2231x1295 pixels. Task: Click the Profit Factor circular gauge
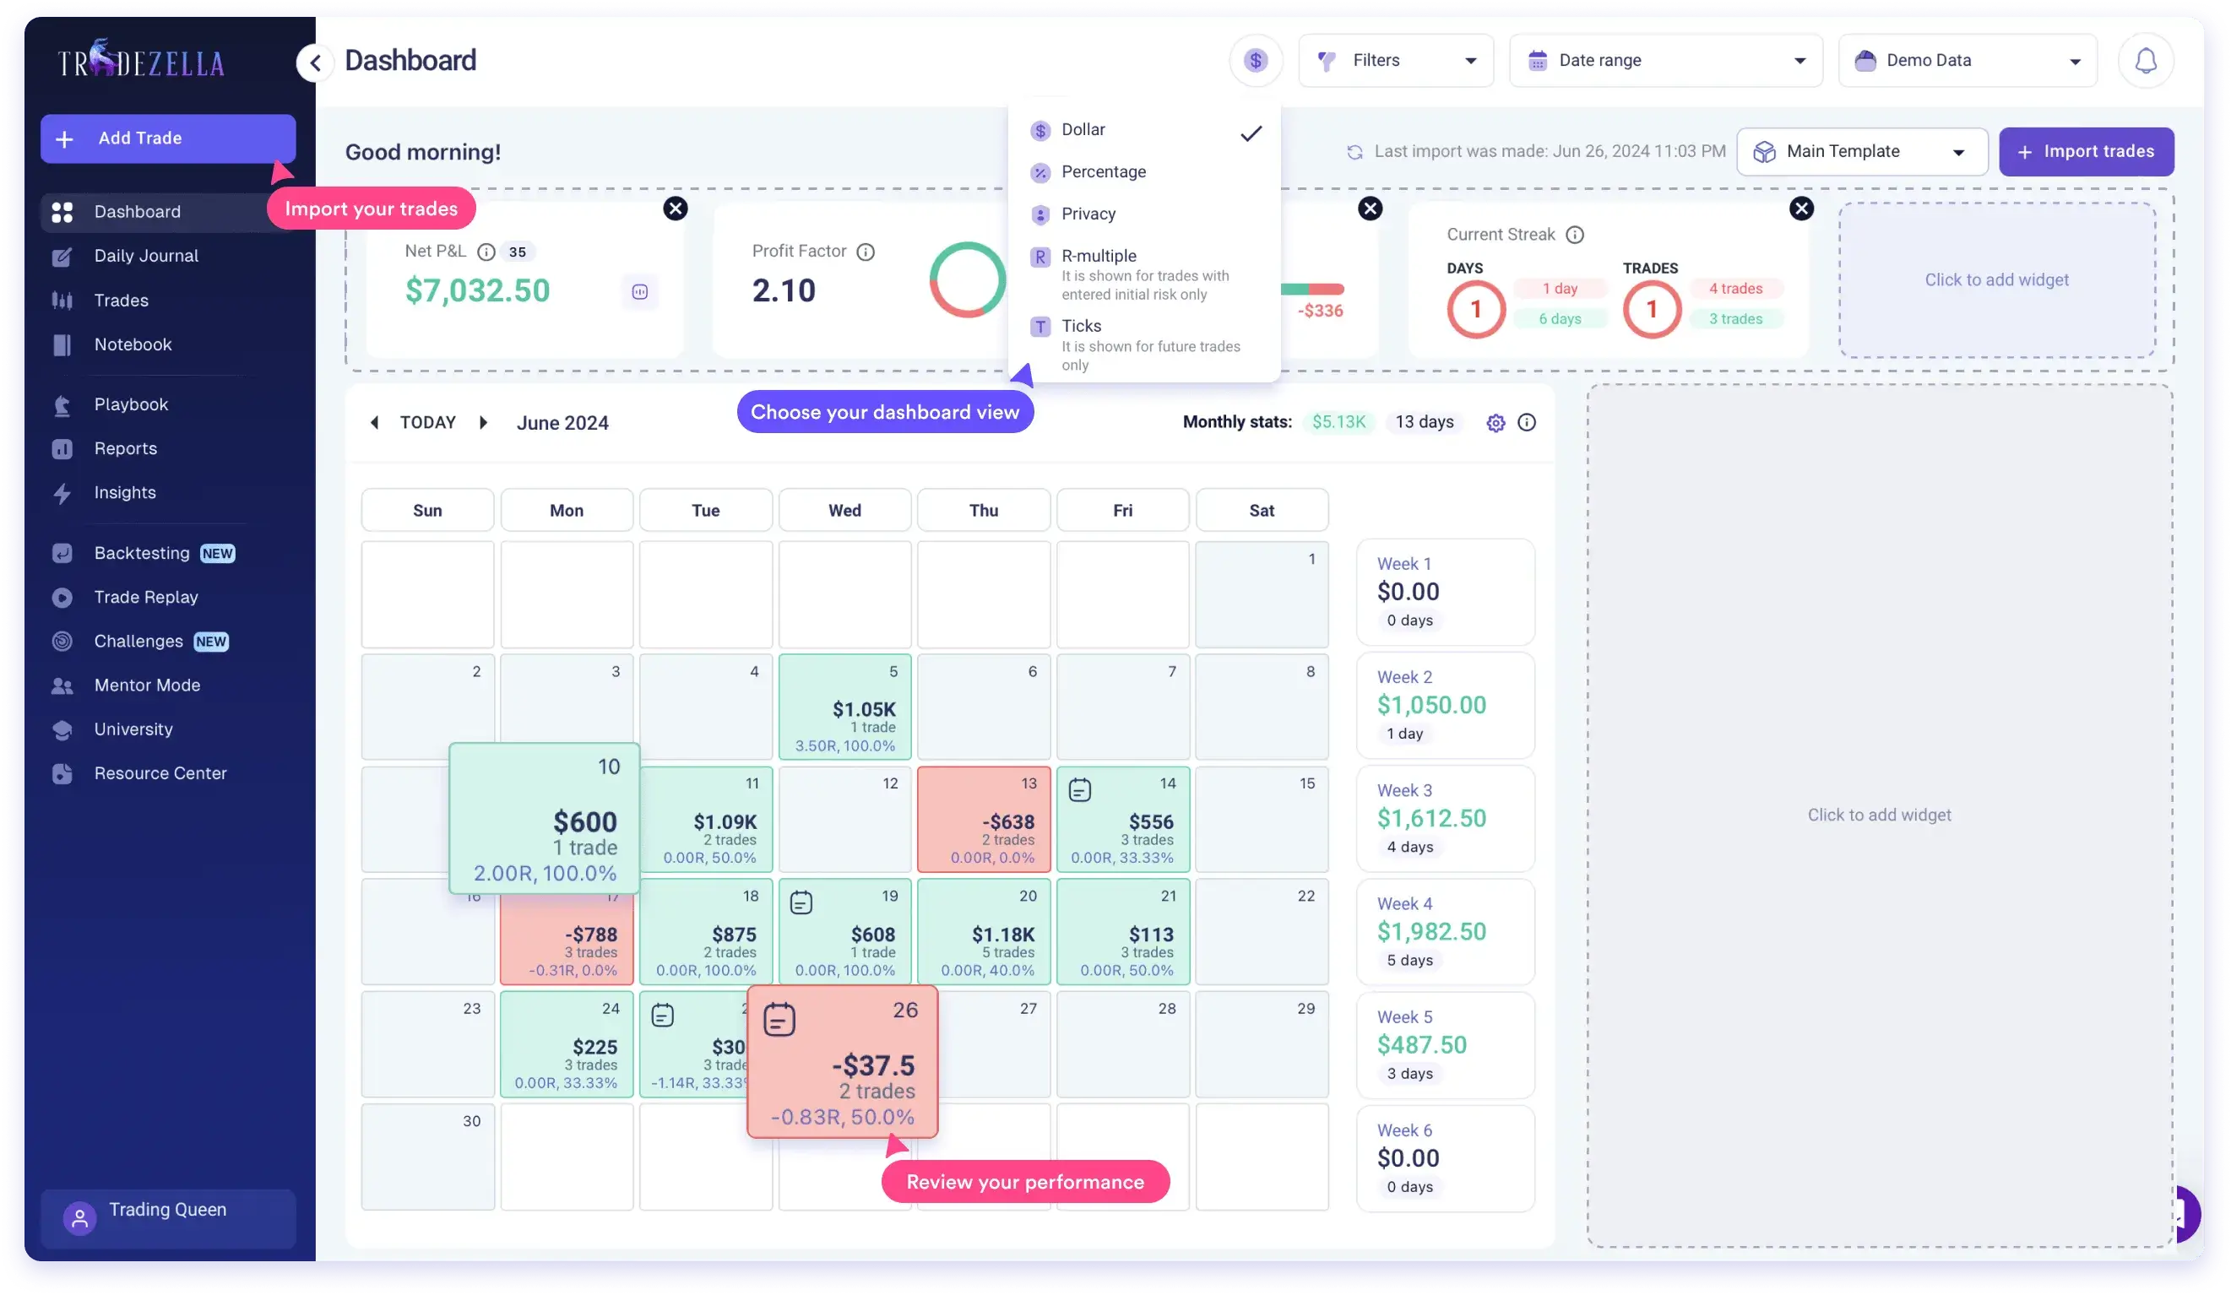967,279
